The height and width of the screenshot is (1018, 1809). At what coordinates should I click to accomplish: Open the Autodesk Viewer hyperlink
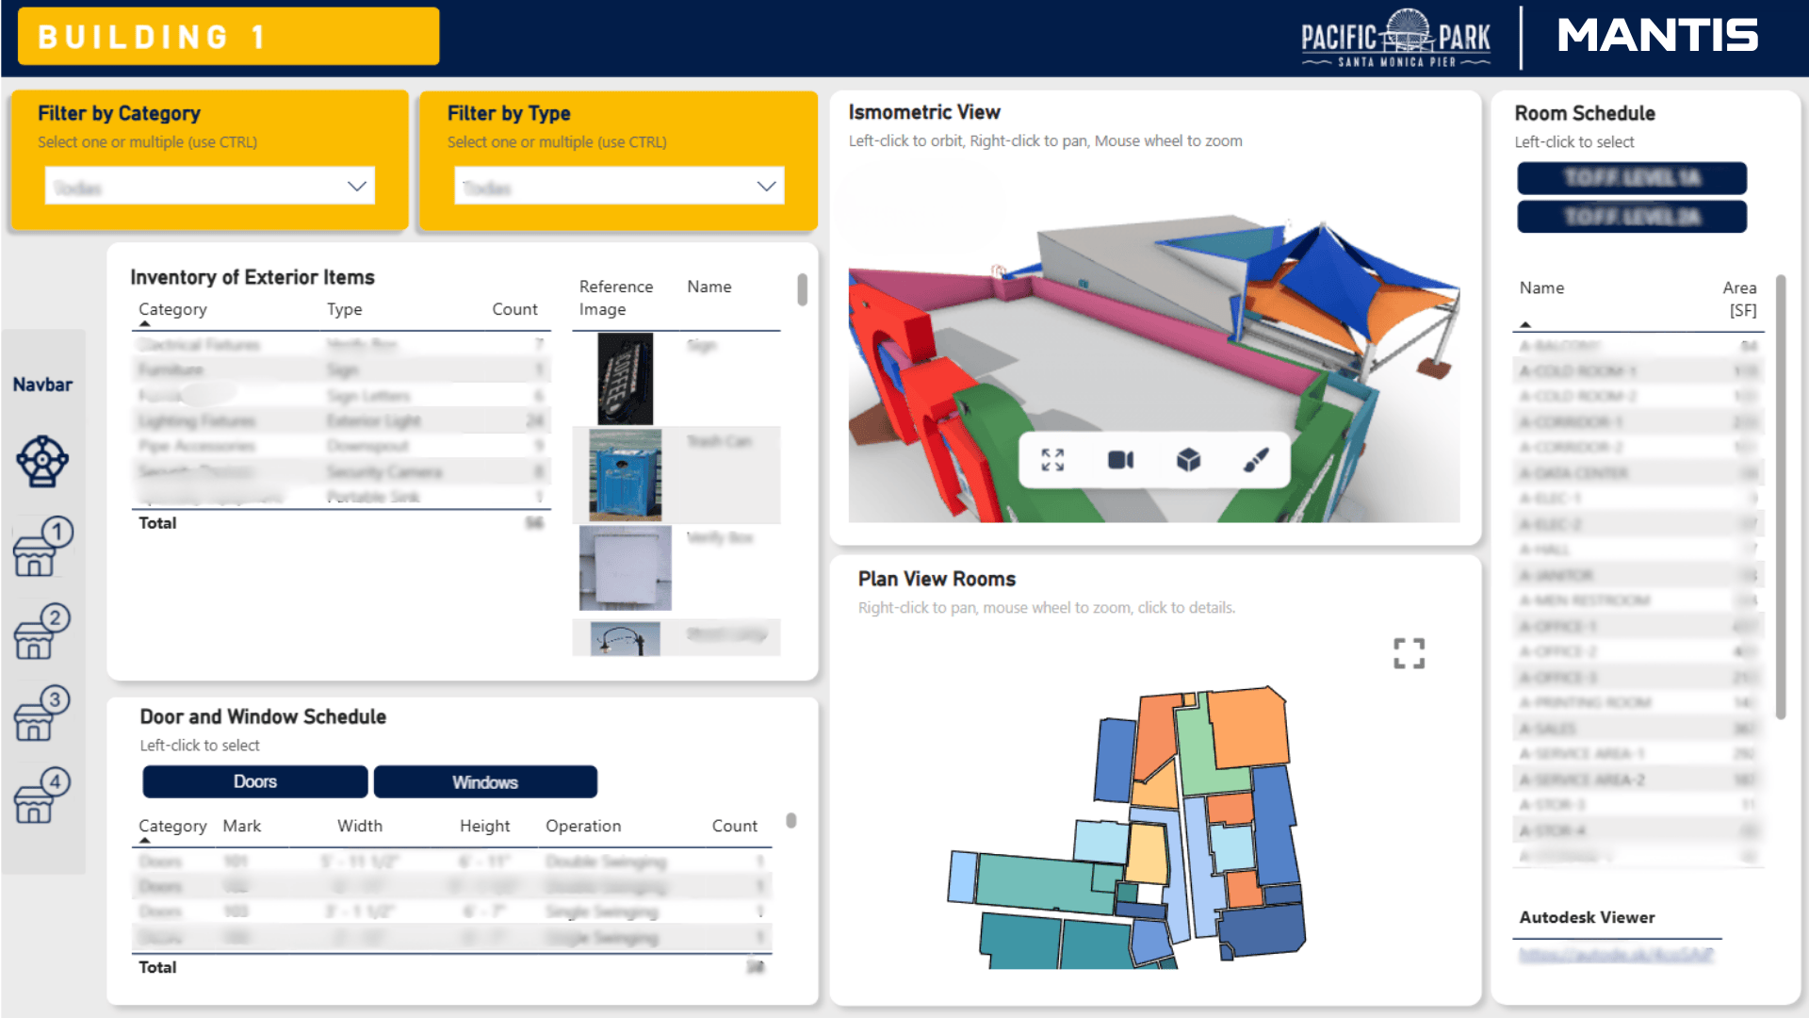[x=1616, y=955]
